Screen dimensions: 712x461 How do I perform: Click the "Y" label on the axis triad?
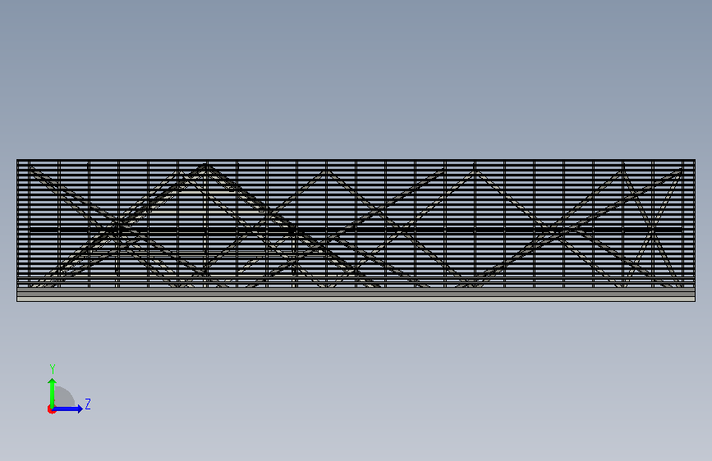point(53,369)
